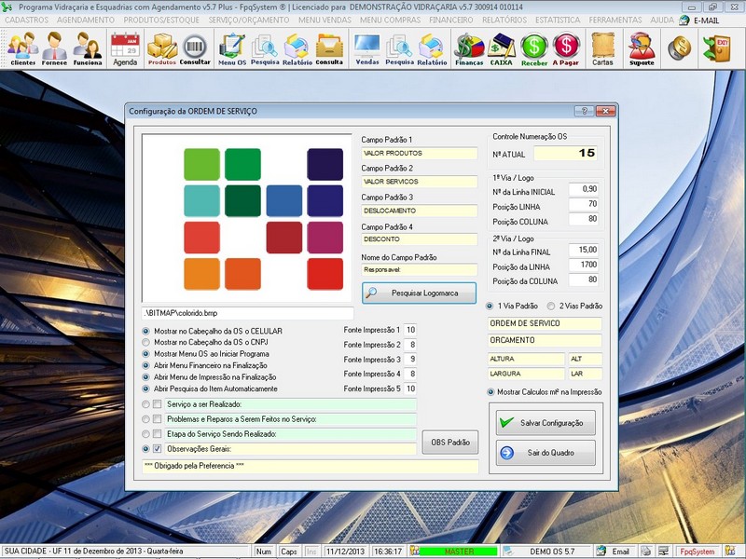This screenshot has height=559, width=746.
Task: Open the AGENDAMENTO menu
Action: tap(86, 20)
